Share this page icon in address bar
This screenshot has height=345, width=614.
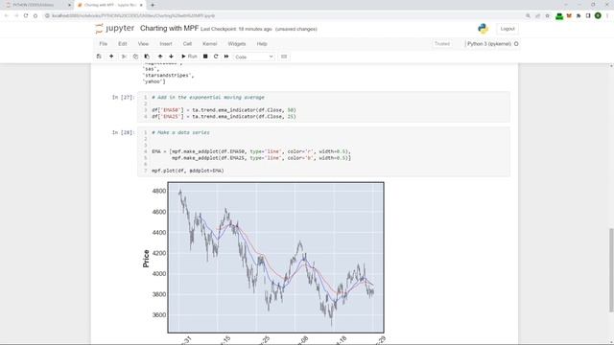click(537, 15)
